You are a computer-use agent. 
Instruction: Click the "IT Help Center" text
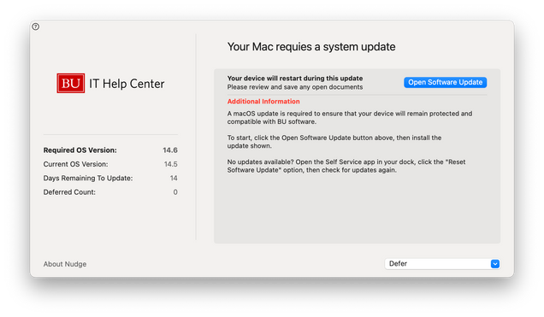[x=127, y=84]
